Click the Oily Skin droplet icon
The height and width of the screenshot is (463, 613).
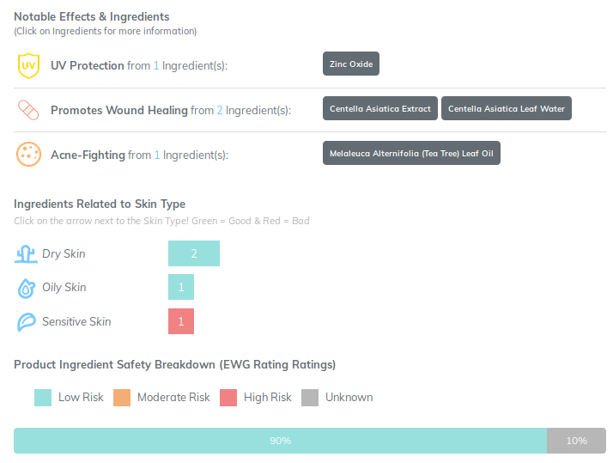click(x=26, y=288)
